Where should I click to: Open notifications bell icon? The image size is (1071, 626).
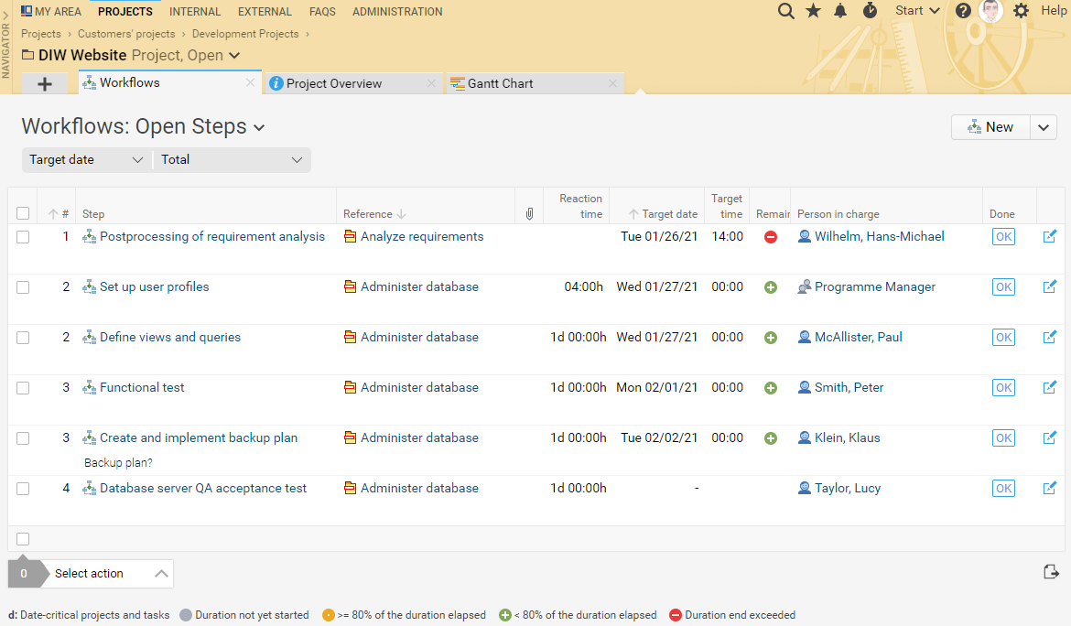click(x=840, y=11)
